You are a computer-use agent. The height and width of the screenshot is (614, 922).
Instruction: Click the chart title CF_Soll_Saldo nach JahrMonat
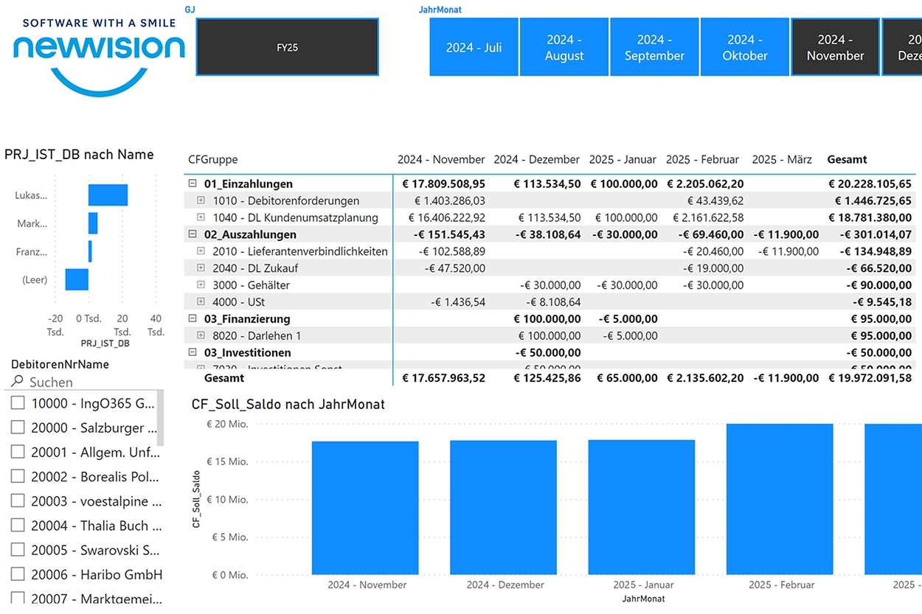coord(288,404)
